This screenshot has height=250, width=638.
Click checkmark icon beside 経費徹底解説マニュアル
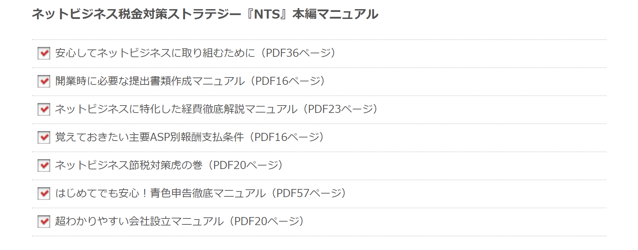44,109
